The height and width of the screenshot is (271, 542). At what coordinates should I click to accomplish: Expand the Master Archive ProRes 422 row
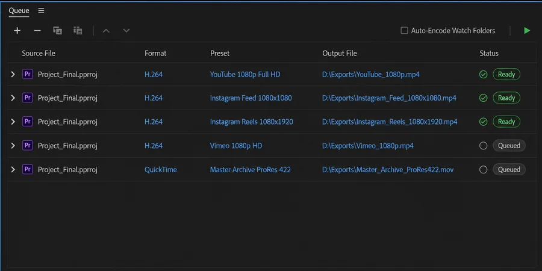13,169
